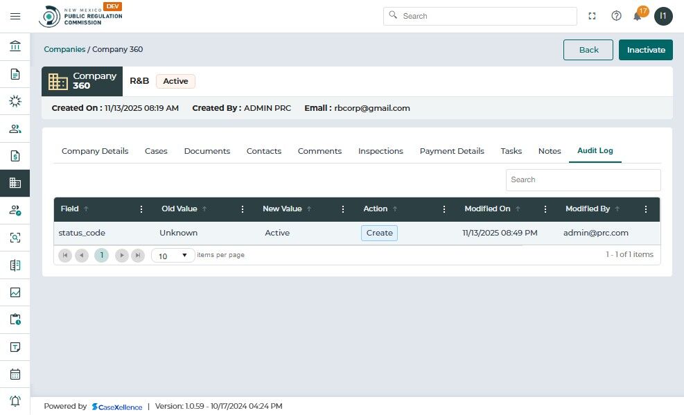This screenshot has height=415, width=684.
Task: Go to next page of audit log
Action: tap(122, 256)
